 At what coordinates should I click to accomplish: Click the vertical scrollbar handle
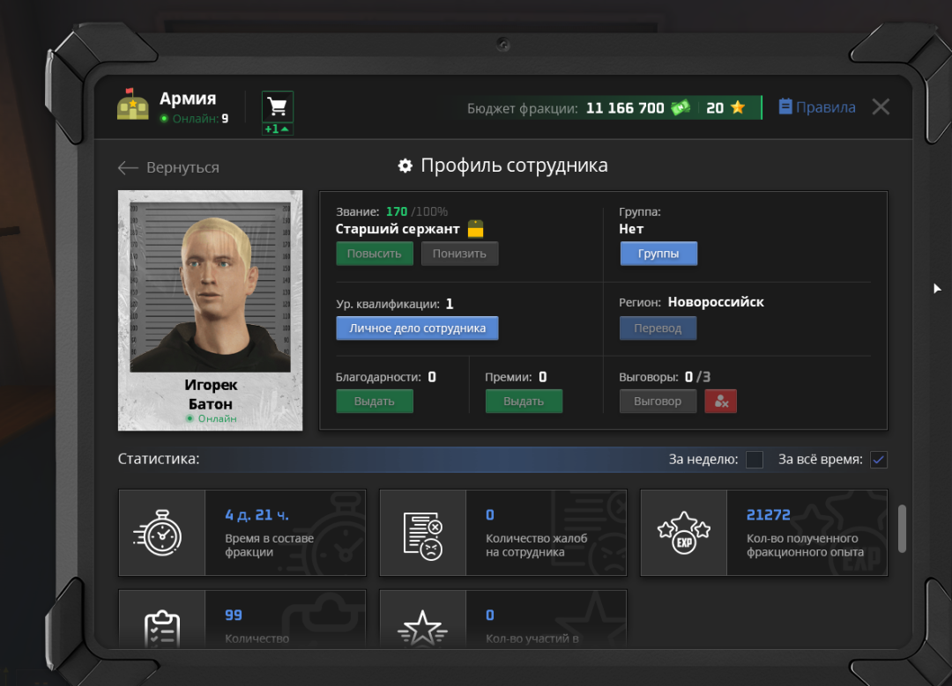(x=902, y=529)
